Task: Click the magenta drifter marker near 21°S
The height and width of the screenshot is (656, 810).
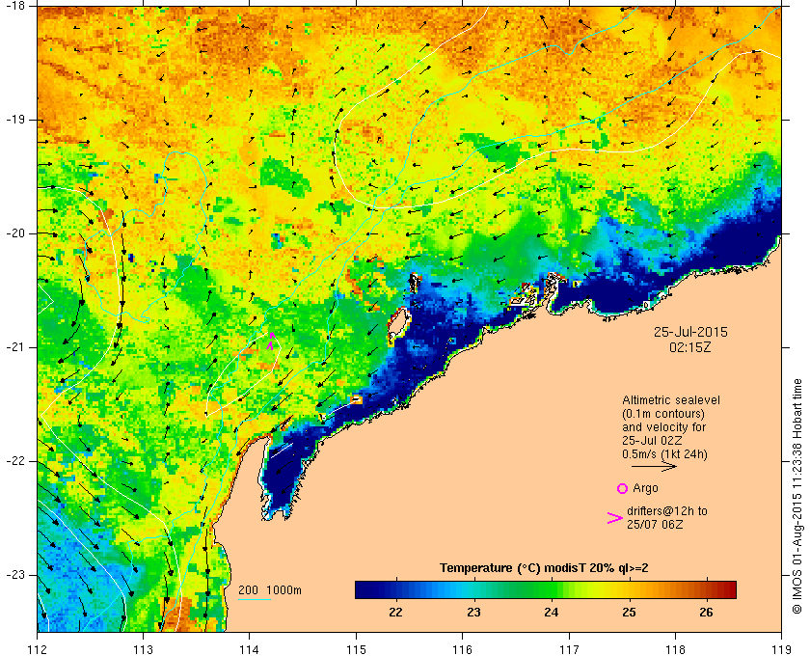Action: click(271, 342)
